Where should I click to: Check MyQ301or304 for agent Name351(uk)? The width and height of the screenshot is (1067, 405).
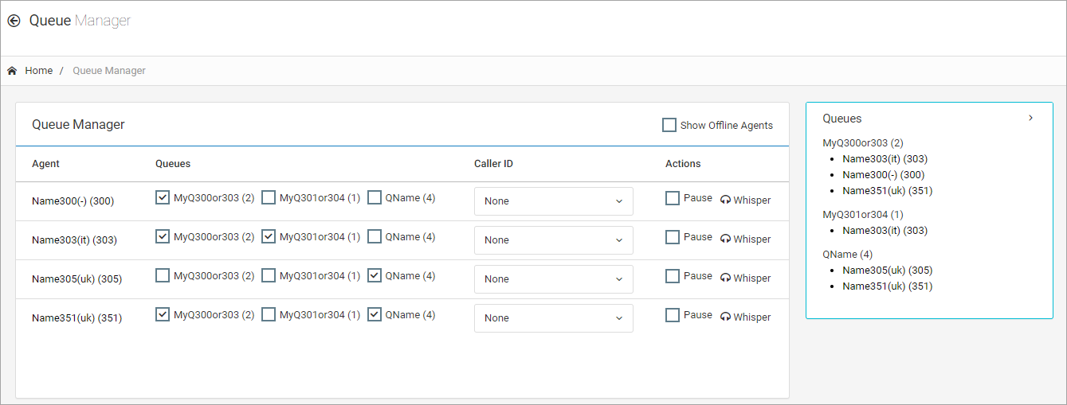269,314
